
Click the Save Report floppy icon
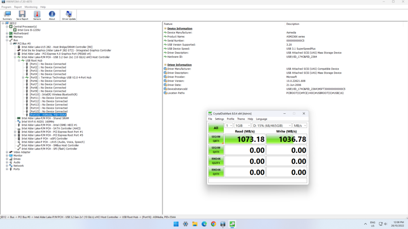tap(22, 15)
